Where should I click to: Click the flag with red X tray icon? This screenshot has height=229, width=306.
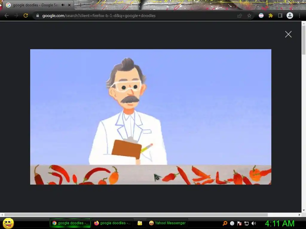pyautogui.click(x=239, y=223)
